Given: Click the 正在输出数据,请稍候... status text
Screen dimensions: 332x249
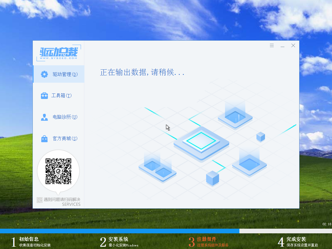Looking at the screenshot, I should tap(142, 73).
